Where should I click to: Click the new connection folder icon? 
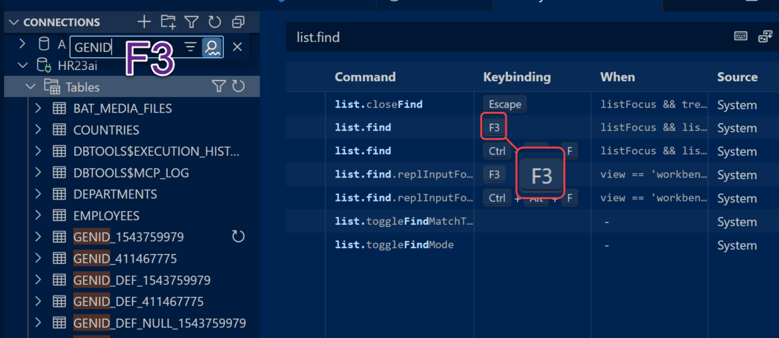tap(168, 22)
